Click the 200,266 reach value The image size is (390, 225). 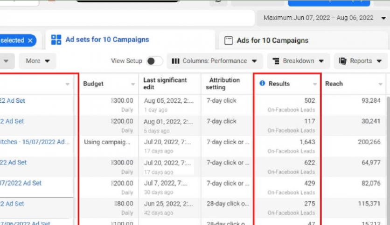pyautogui.click(x=369, y=142)
